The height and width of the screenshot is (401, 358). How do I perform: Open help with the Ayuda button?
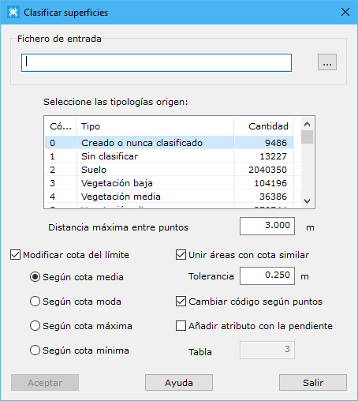pos(179,383)
